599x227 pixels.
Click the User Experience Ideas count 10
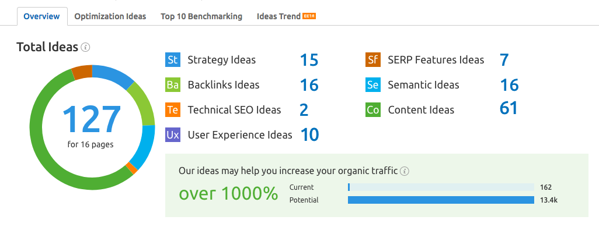point(309,135)
